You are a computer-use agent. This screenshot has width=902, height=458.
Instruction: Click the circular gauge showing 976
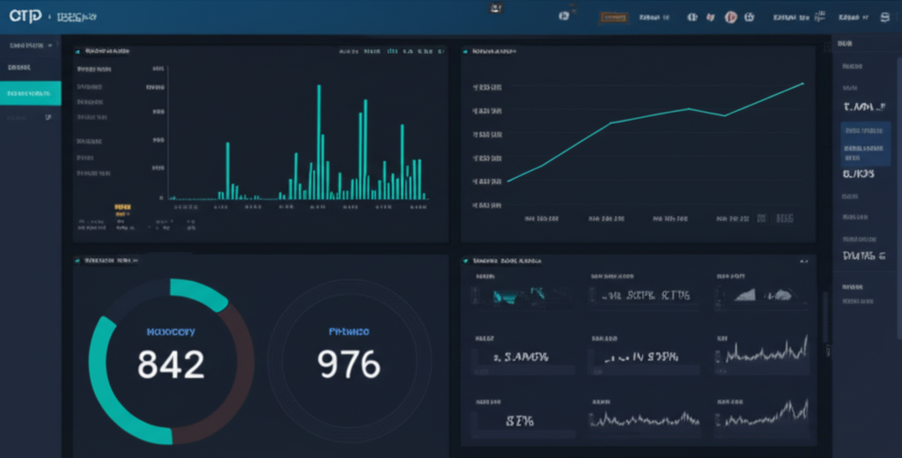(350, 362)
